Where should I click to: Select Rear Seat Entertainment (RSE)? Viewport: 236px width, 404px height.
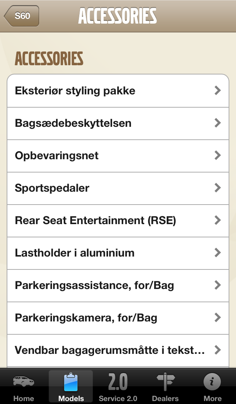[95, 220]
